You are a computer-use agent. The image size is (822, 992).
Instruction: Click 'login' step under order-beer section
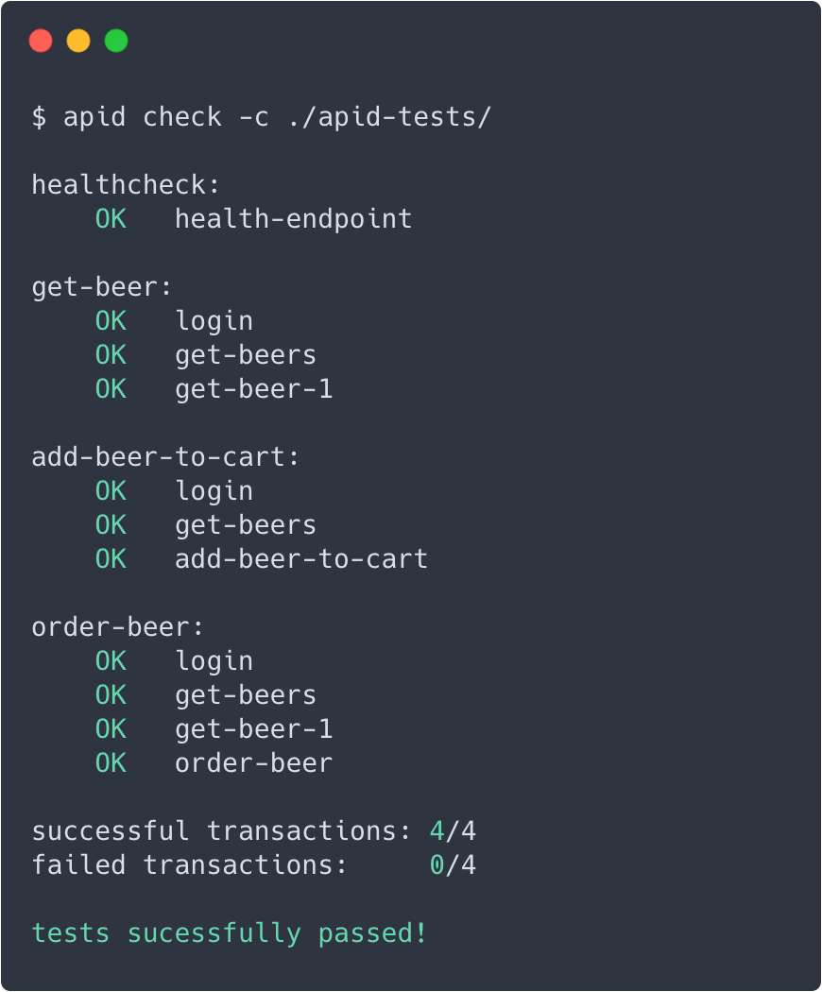[x=214, y=661]
